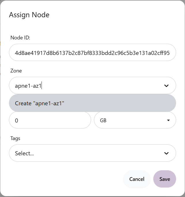Click the typed "apne1-az1" zone text
This screenshot has width=185, height=197.
[x=29, y=86]
